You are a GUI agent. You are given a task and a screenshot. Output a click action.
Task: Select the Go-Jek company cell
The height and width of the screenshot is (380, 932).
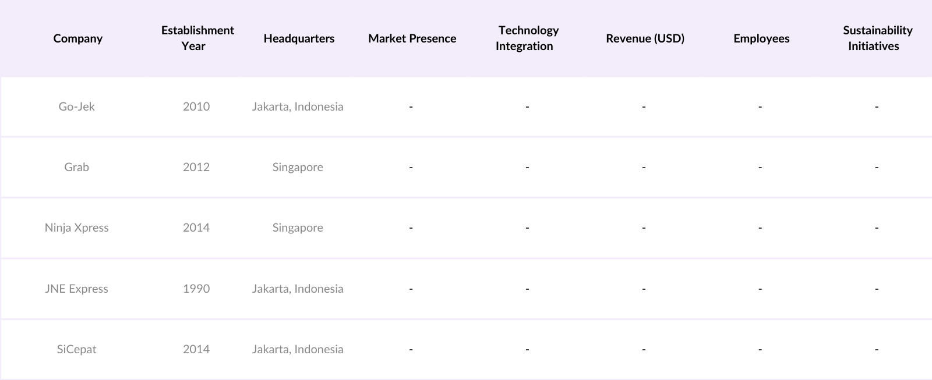point(76,106)
